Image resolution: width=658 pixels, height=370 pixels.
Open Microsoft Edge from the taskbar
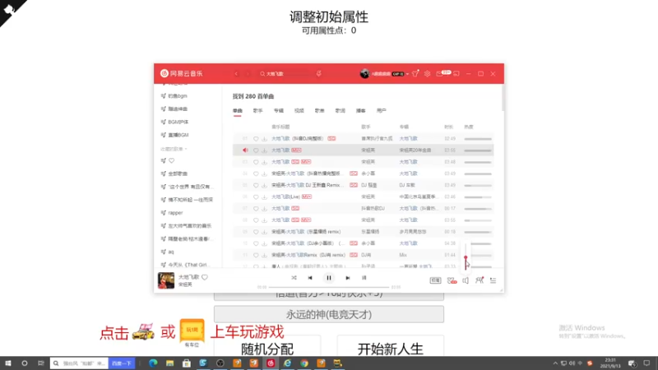tap(153, 363)
